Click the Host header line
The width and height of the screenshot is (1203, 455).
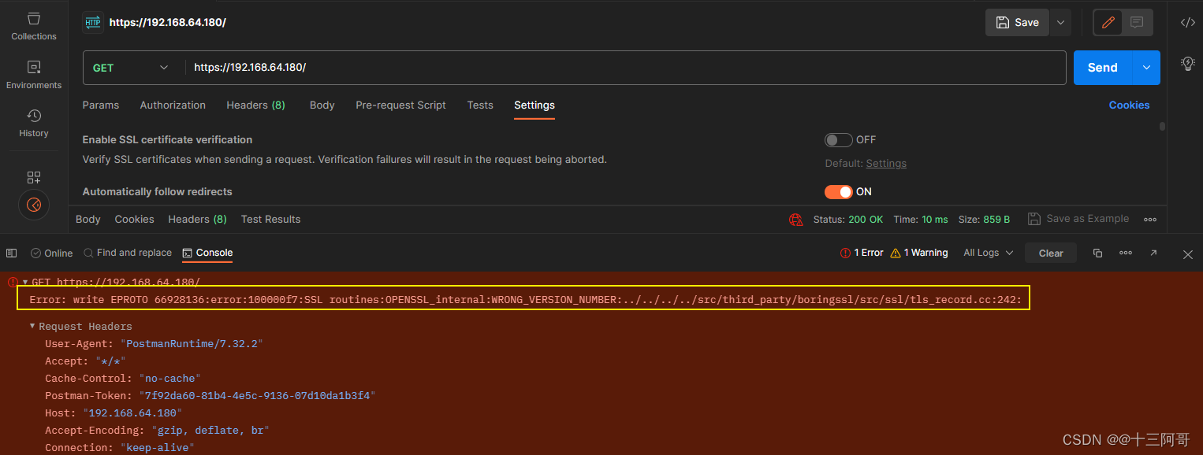click(x=114, y=413)
